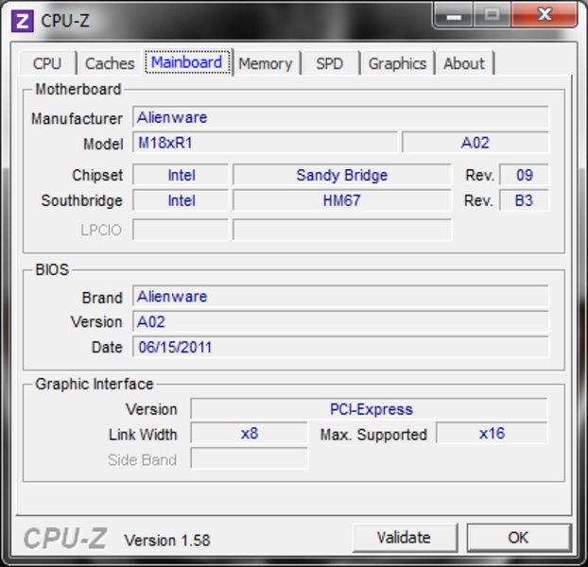The image size is (588, 567).
Task: Click the Manufacturer field showing Alienware
Action: tap(340, 118)
